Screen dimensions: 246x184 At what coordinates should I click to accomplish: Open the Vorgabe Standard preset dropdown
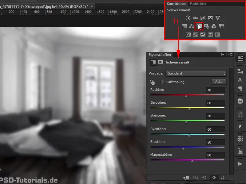click(195, 73)
